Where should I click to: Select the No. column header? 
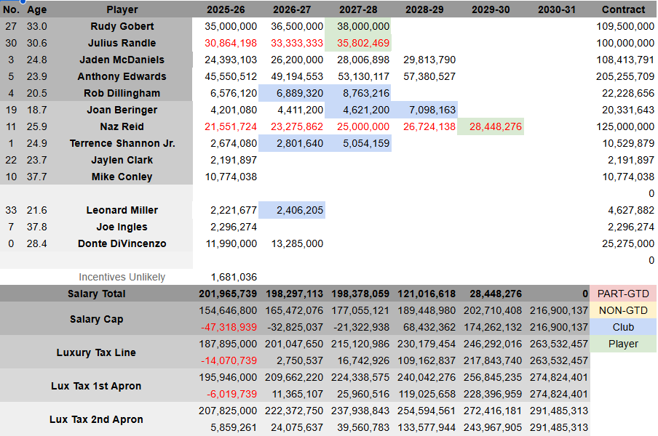click(x=12, y=9)
